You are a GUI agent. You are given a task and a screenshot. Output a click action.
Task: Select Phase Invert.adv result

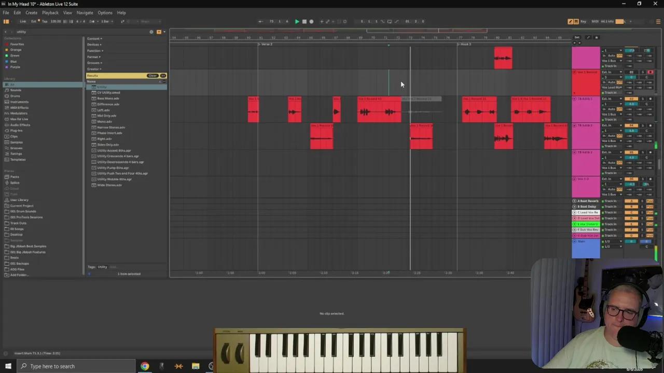pos(109,133)
